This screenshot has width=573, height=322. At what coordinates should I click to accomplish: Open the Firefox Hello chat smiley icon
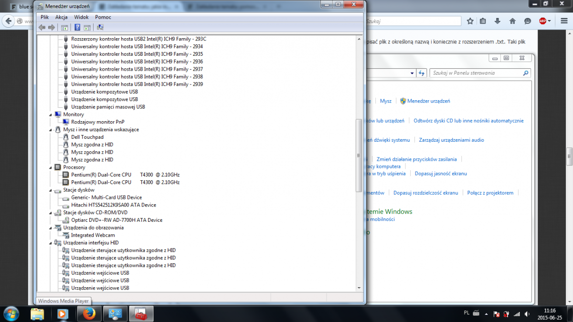(528, 21)
